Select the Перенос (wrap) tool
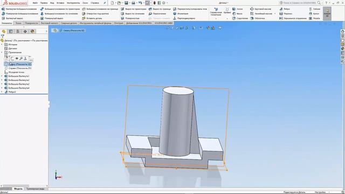The height and width of the screenshot is (194, 345). tap(286, 13)
